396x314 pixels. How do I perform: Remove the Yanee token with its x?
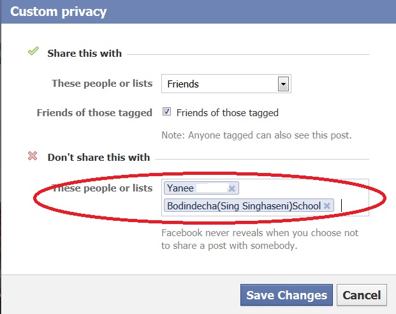231,188
